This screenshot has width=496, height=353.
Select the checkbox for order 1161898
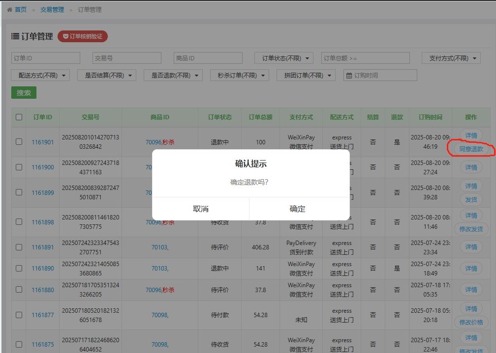pos(19,221)
